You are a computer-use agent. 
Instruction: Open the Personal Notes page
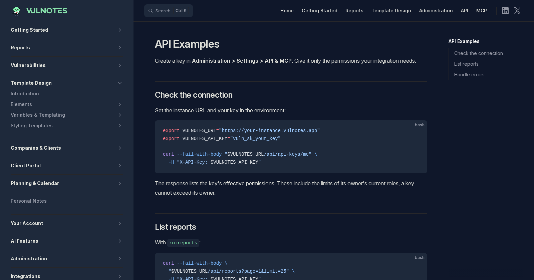click(29, 201)
